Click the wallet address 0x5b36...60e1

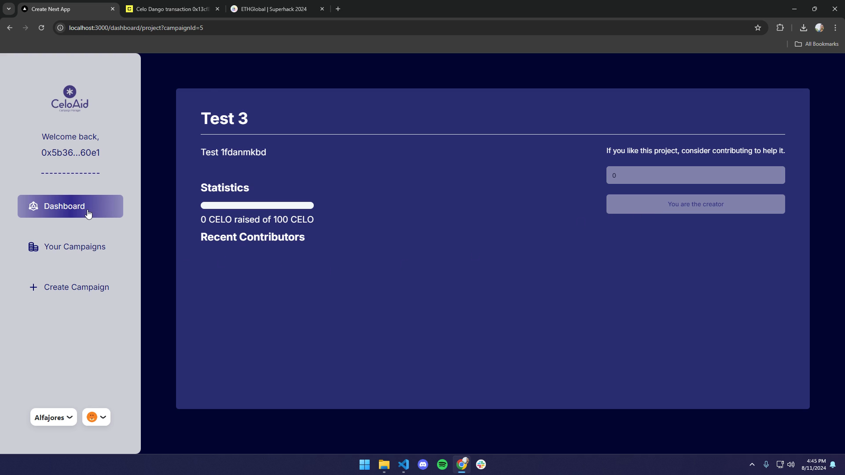(x=70, y=153)
